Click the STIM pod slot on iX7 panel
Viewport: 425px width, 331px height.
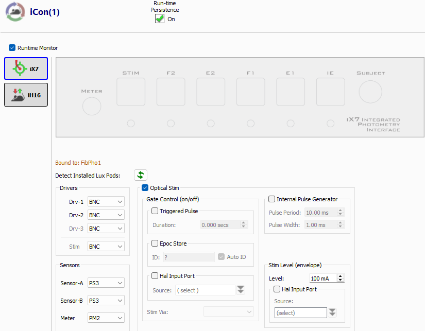coord(131,92)
